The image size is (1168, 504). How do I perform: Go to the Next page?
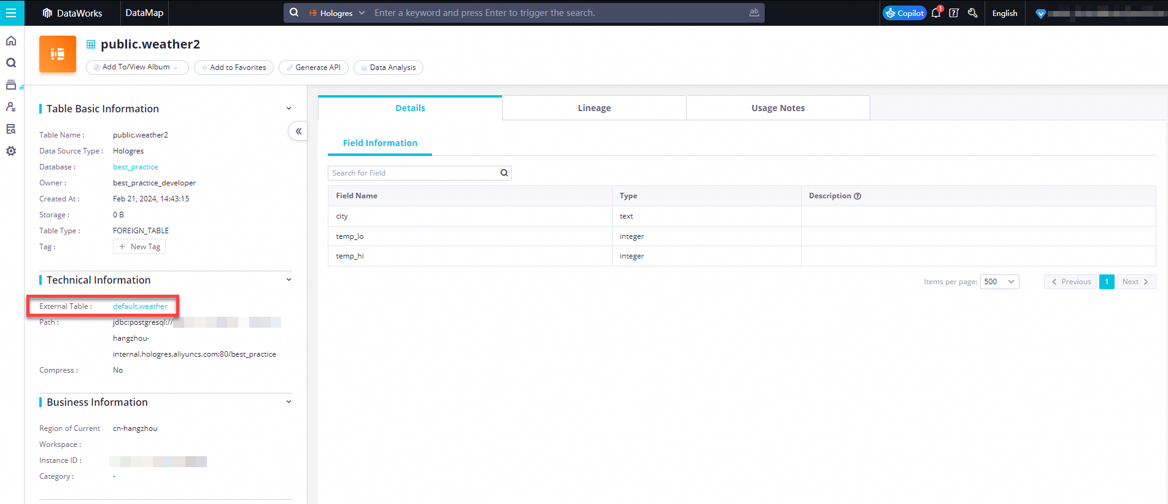[x=1137, y=282]
